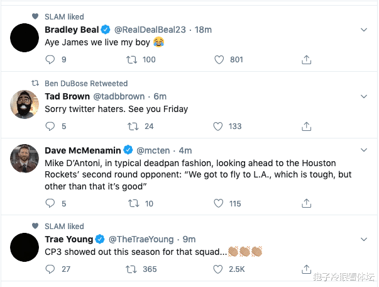Like Trae Young's CP3 tweet
Viewport: 379px width, 287px height.
(219, 269)
